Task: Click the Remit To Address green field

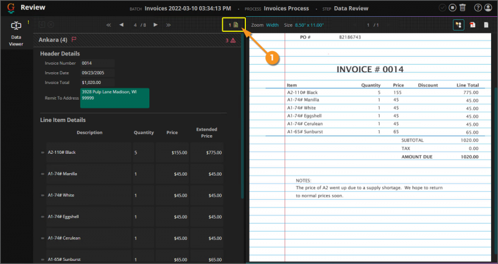Action: 115,97
